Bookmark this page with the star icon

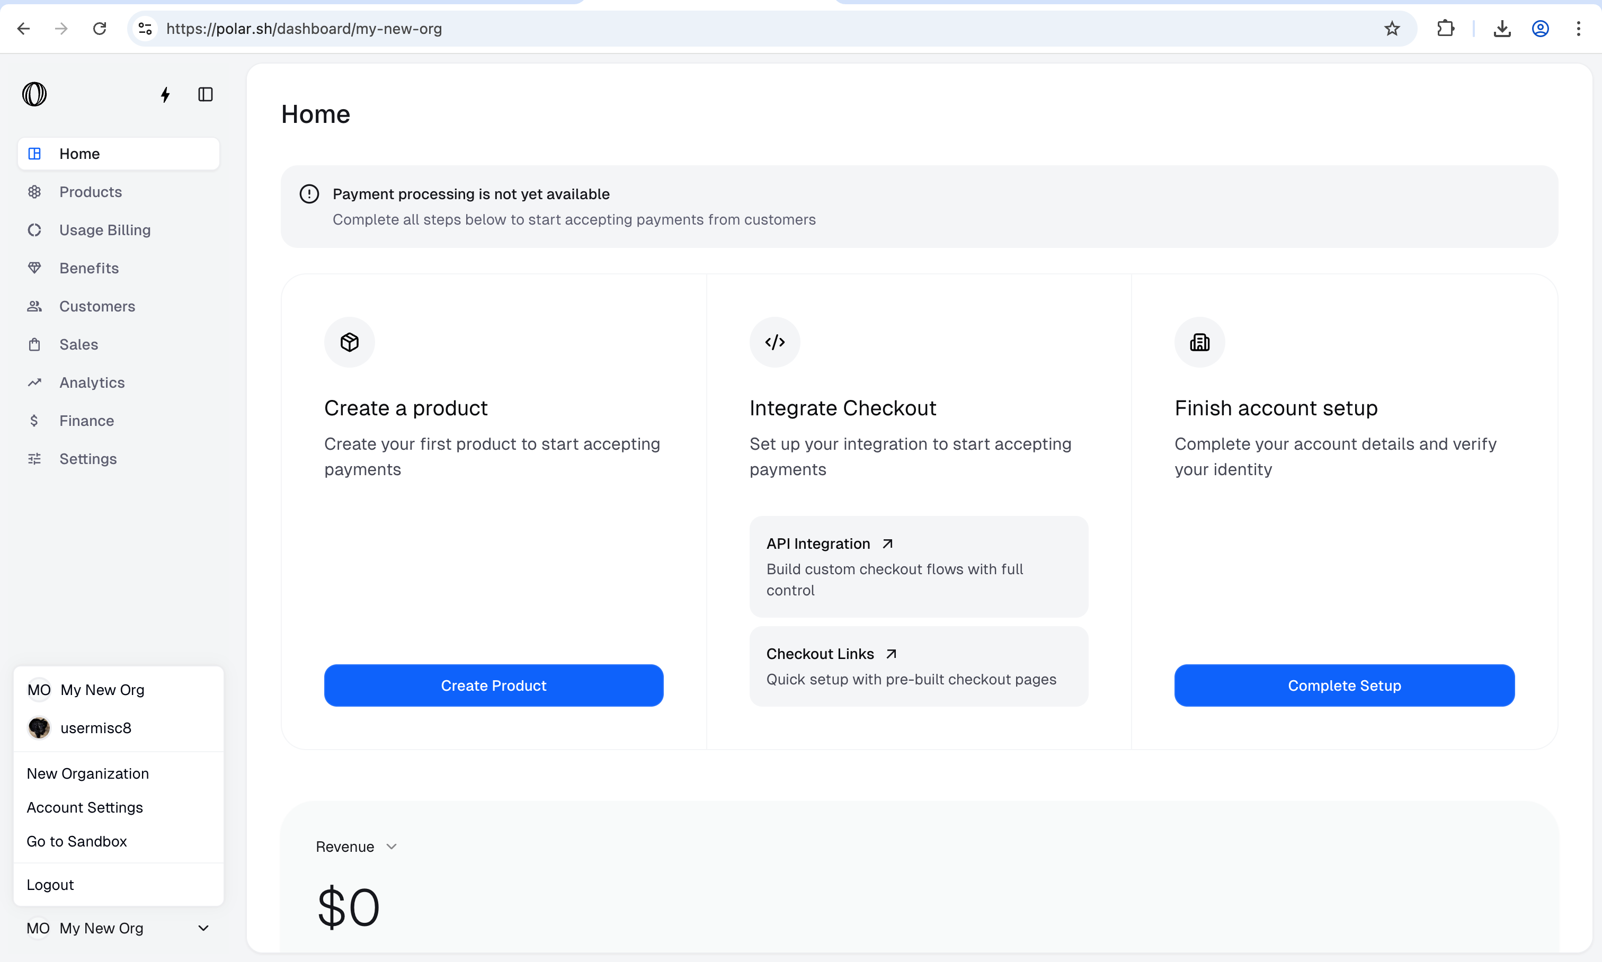pos(1392,29)
